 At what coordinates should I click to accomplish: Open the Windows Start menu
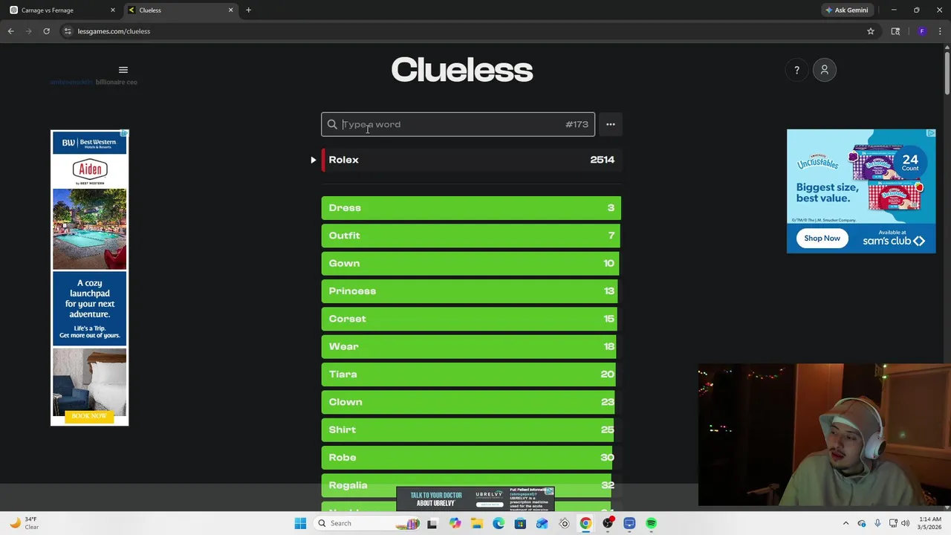300,523
